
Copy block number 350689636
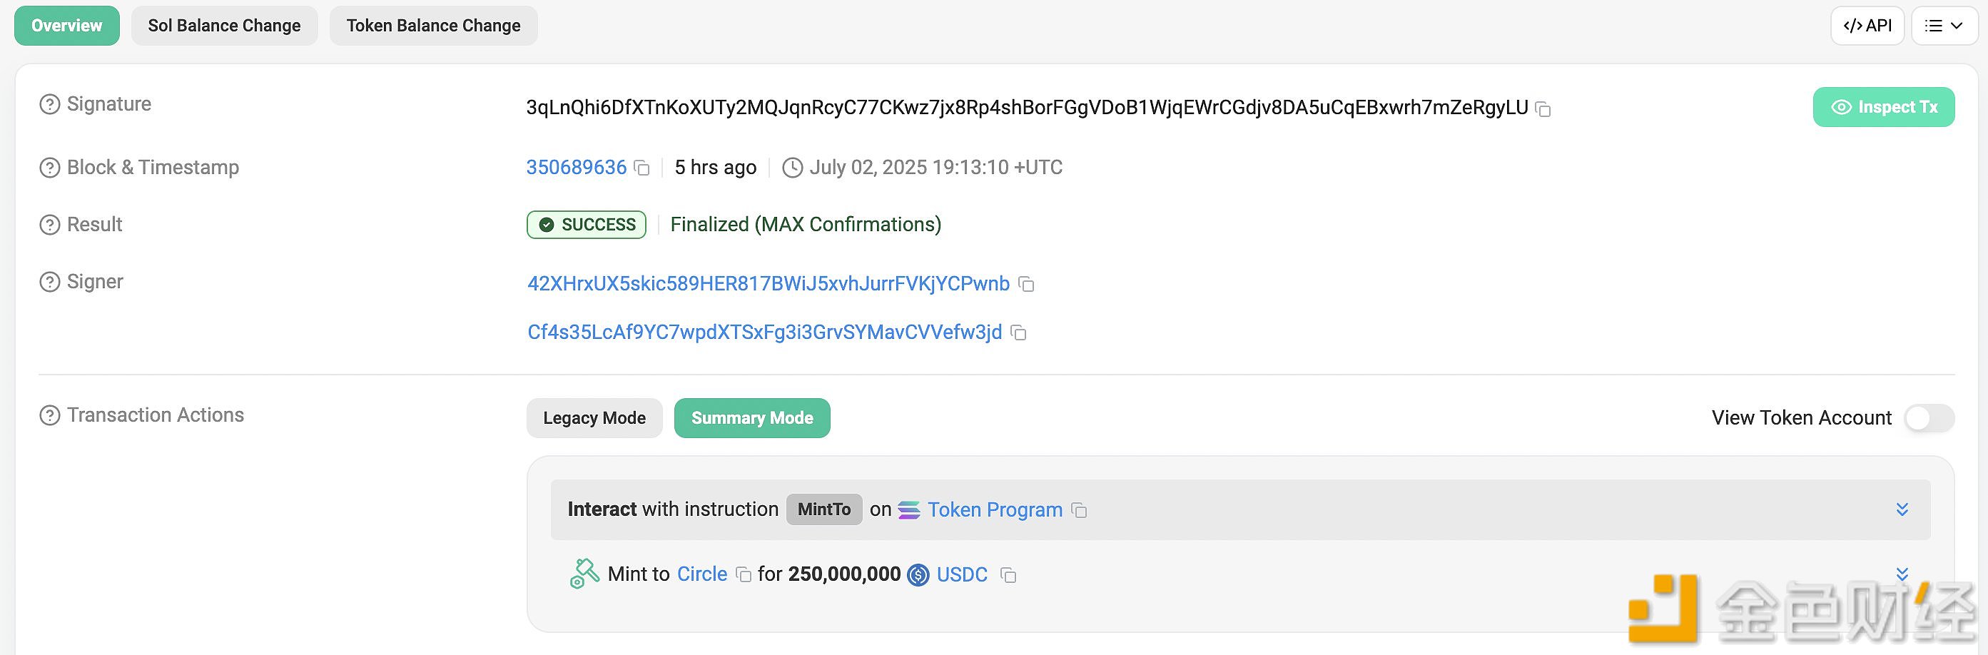coord(641,168)
